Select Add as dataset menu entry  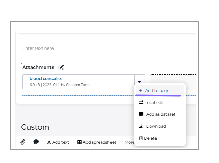161,114
